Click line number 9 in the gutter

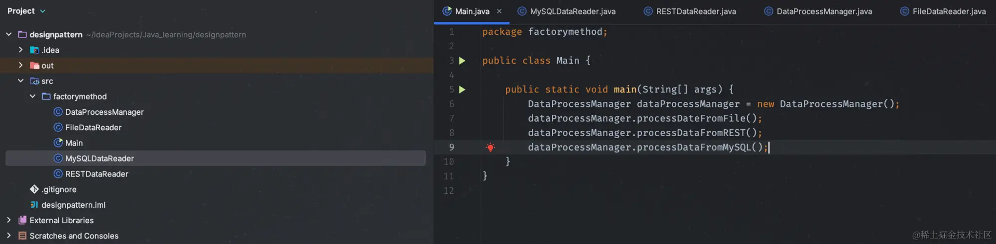(x=451, y=147)
